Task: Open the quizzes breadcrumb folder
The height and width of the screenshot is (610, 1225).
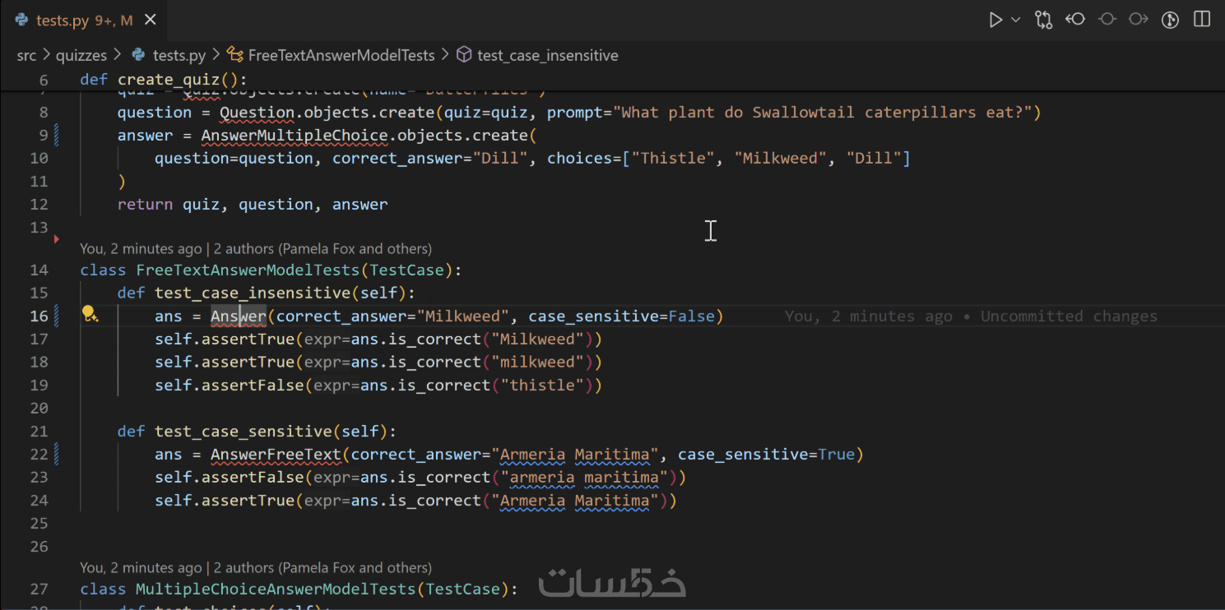Action: [81, 55]
